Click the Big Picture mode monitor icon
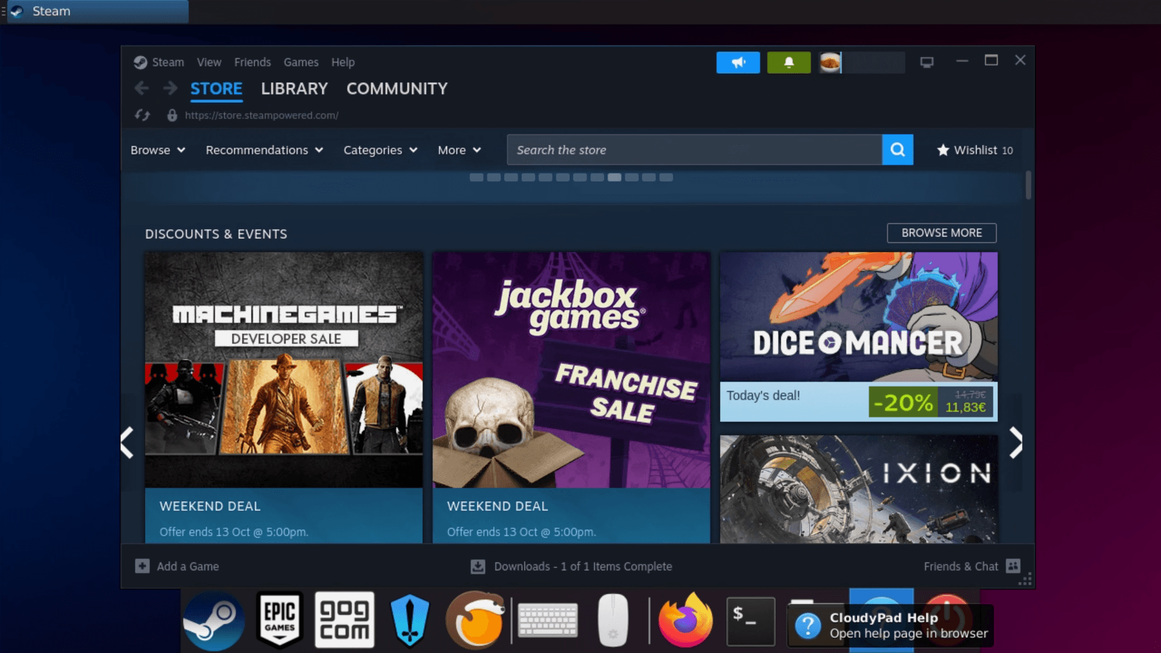The width and height of the screenshot is (1161, 653). pyautogui.click(x=926, y=62)
